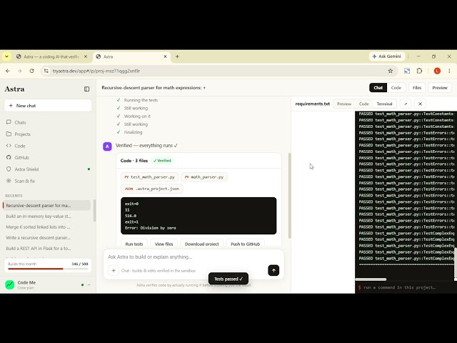457x343 pixels.
Task: Open math_parser.py file chip
Action: [204, 177]
